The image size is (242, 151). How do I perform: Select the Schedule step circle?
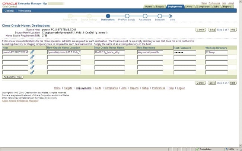[x=160, y=16]
